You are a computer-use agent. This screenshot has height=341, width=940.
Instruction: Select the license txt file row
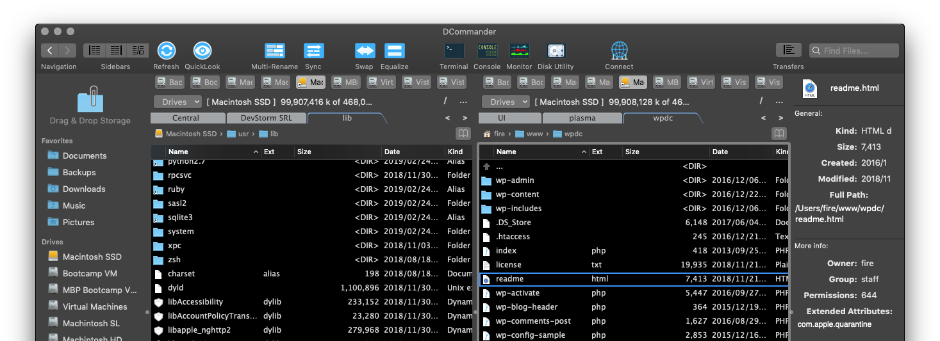coord(634,265)
